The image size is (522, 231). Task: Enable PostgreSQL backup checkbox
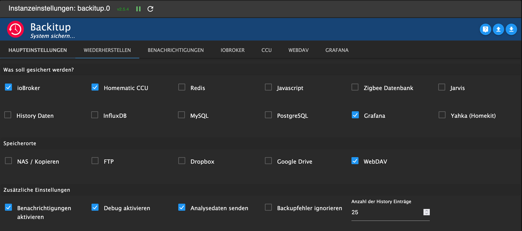268,115
